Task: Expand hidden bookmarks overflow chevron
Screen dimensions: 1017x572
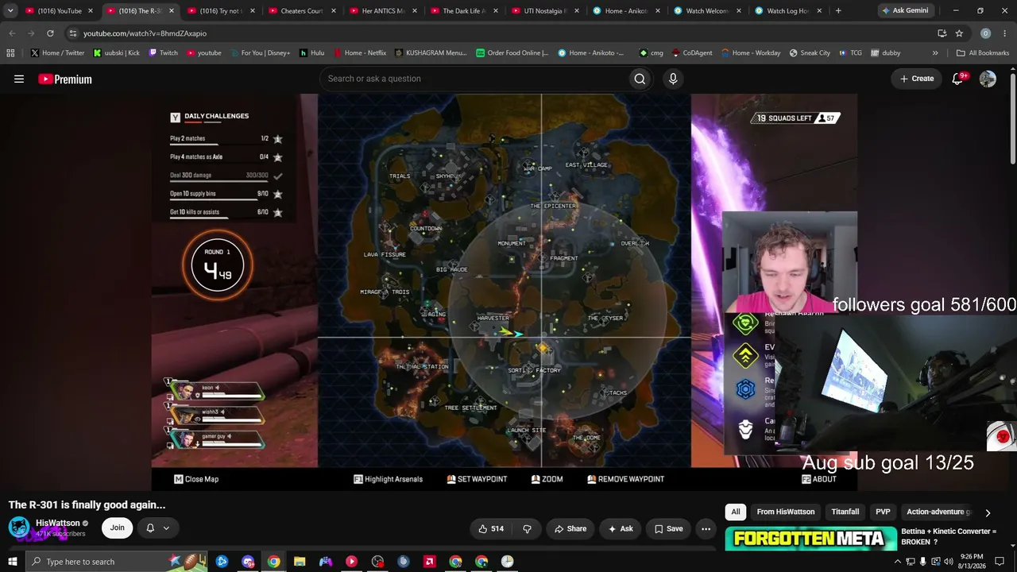Action: pos(935,53)
